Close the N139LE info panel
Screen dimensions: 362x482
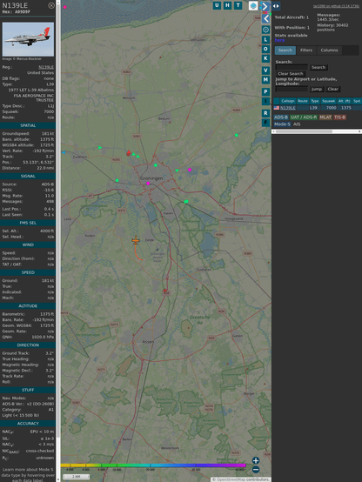pos(51,5)
